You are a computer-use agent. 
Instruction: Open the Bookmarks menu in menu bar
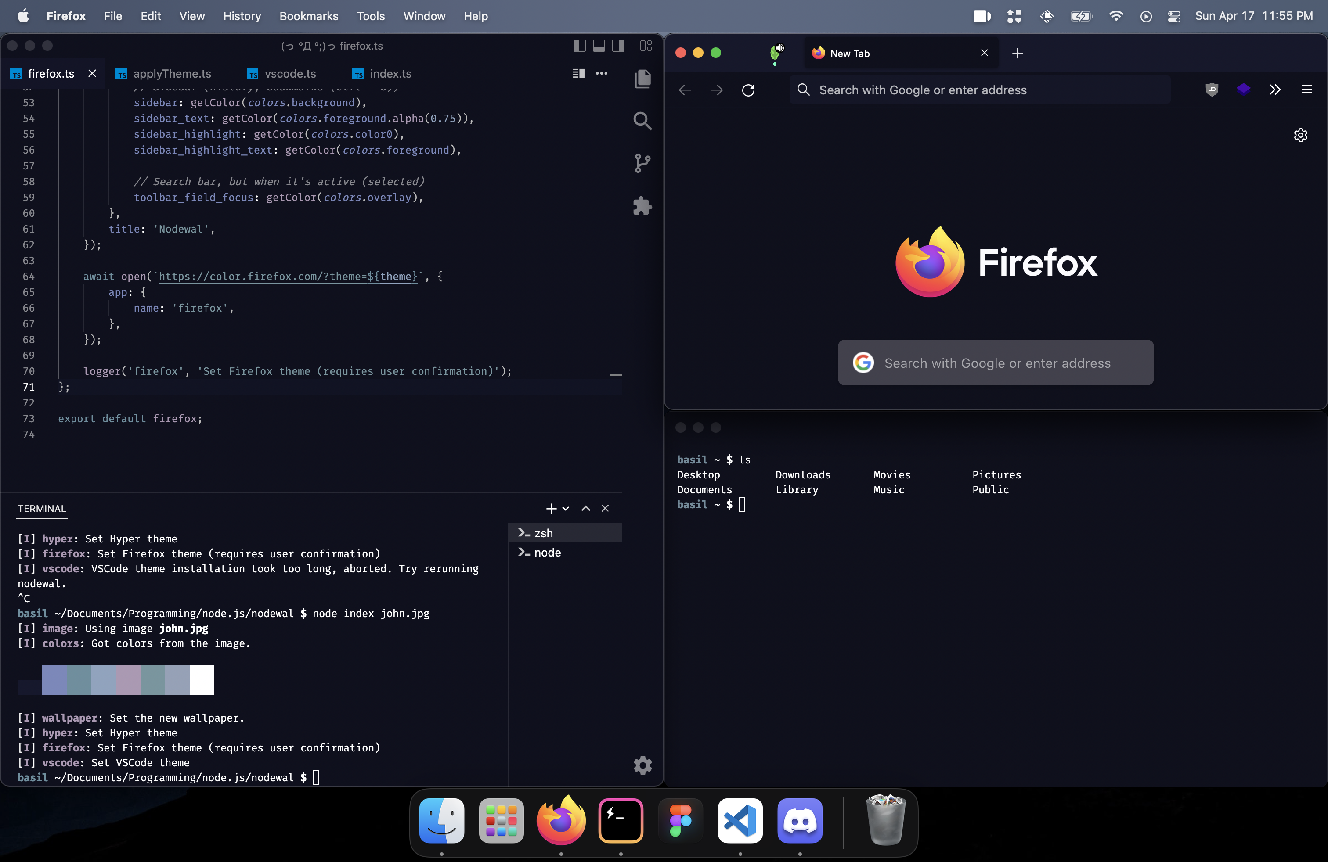pos(309,16)
